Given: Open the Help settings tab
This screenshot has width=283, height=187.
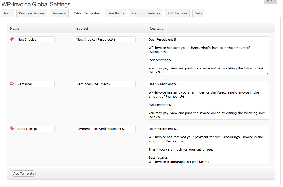Looking at the screenshot, I should (198, 13).
